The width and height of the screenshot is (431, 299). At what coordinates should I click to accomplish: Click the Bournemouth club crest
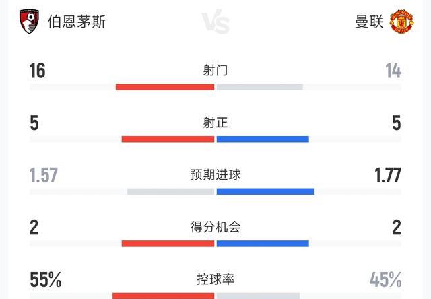click(x=30, y=22)
